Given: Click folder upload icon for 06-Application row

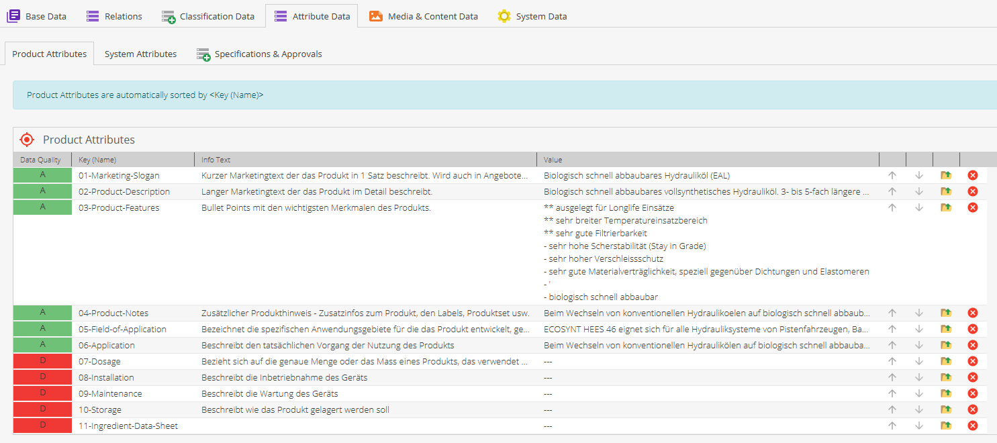Looking at the screenshot, I should point(946,345).
